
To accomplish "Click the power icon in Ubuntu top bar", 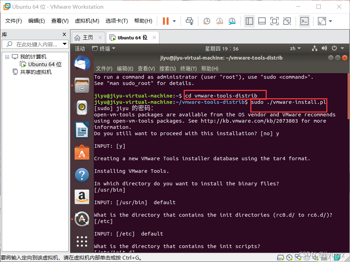I will pyautogui.click(x=334, y=48).
